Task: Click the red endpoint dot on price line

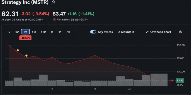Action: 172,81
